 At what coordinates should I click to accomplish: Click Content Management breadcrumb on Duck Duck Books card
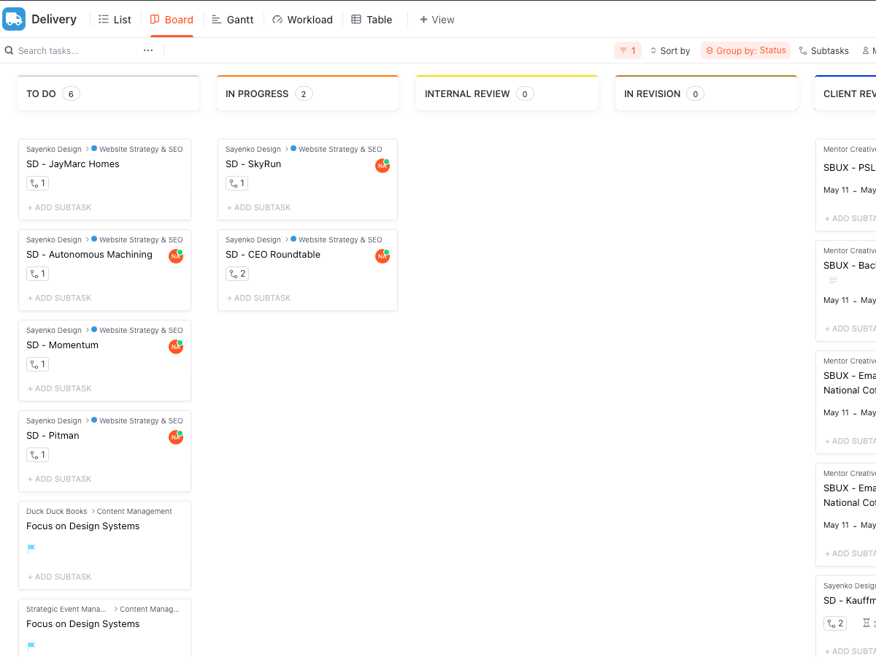[134, 511]
